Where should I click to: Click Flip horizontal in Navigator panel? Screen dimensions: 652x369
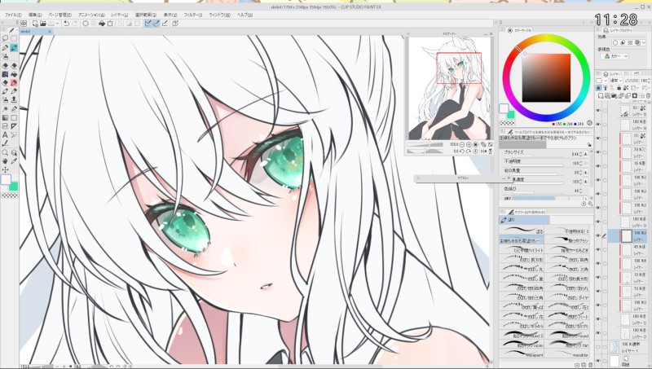tap(483, 152)
